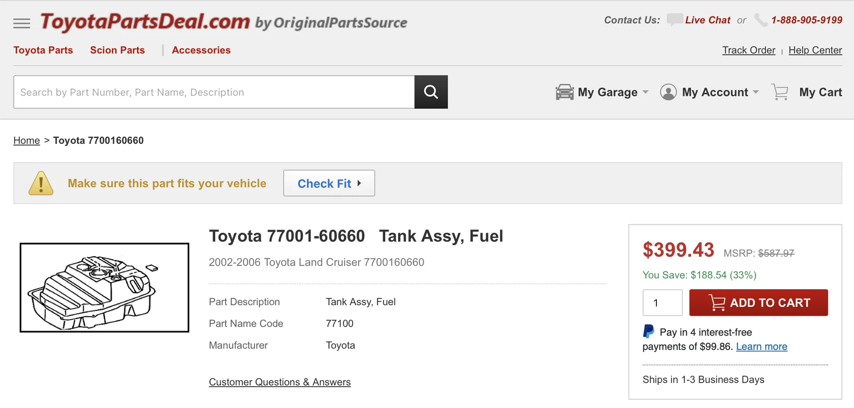Click the fuel tank diagram thumbnail
854x408 pixels.
point(105,287)
